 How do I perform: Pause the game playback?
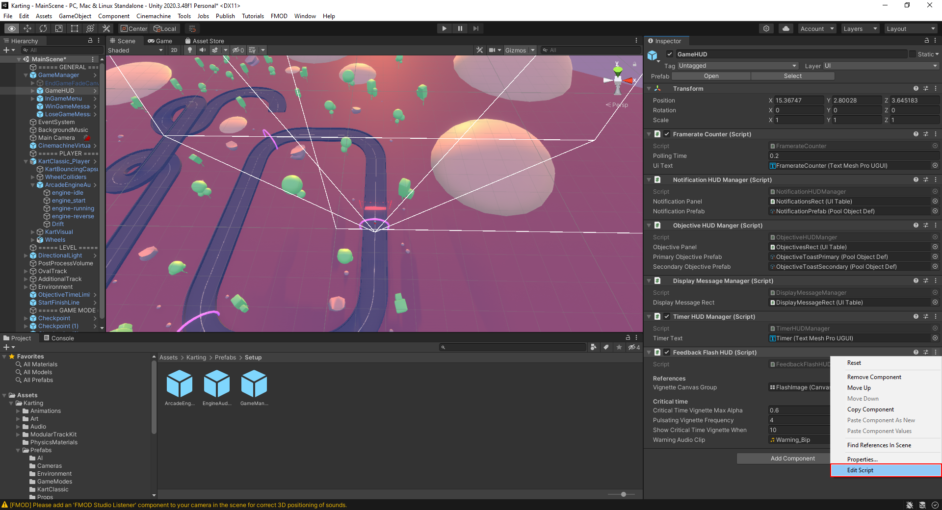coord(460,28)
